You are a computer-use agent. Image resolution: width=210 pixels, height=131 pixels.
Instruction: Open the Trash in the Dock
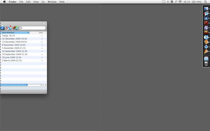point(206,64)
